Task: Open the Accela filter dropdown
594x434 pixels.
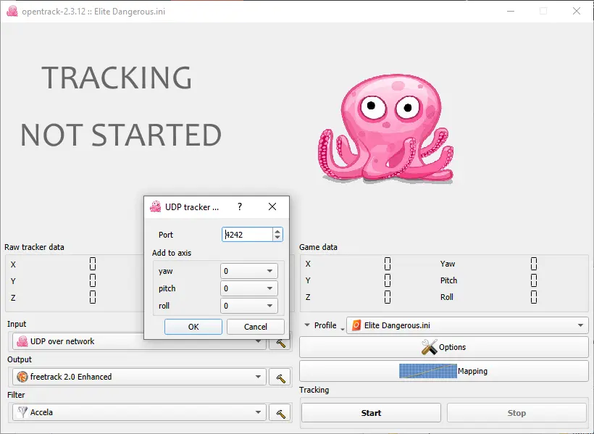Action: pyautogui.click(x=139, y=412)
